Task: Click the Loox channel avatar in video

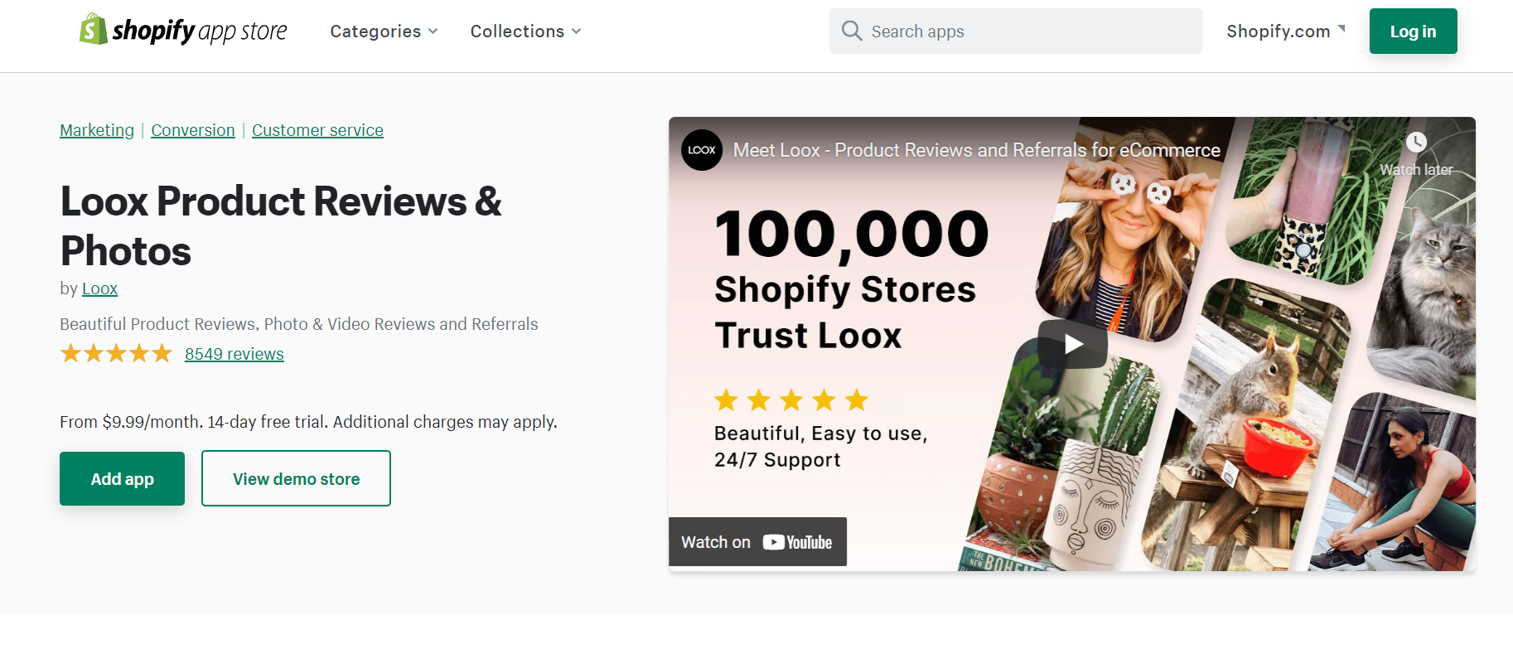Action: 702,150
